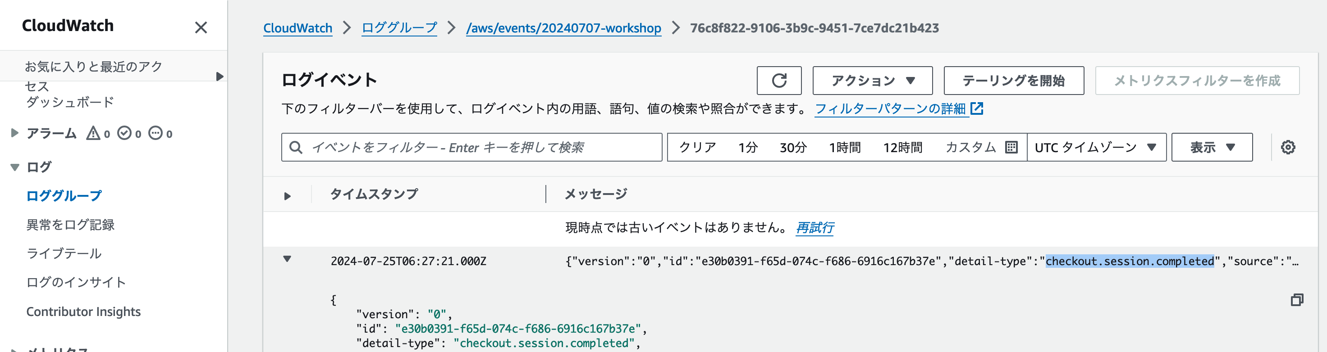The image size is (1327, 352).
Task: Collapse the ログ section in sidebar
Action: [x=15, y=167]
